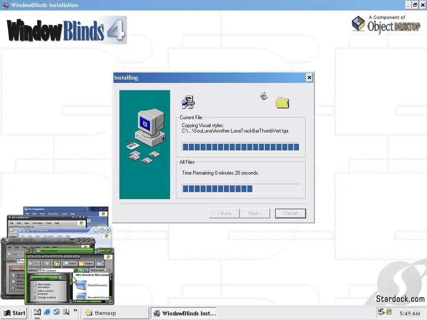Click the disabled Next button

255,213
